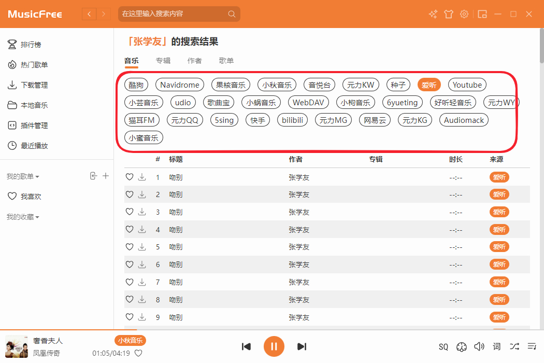The width and height of the screenshot is (544, 363).
Task: Mute with the volume speaker icon
Action: (x=479, y=346)
